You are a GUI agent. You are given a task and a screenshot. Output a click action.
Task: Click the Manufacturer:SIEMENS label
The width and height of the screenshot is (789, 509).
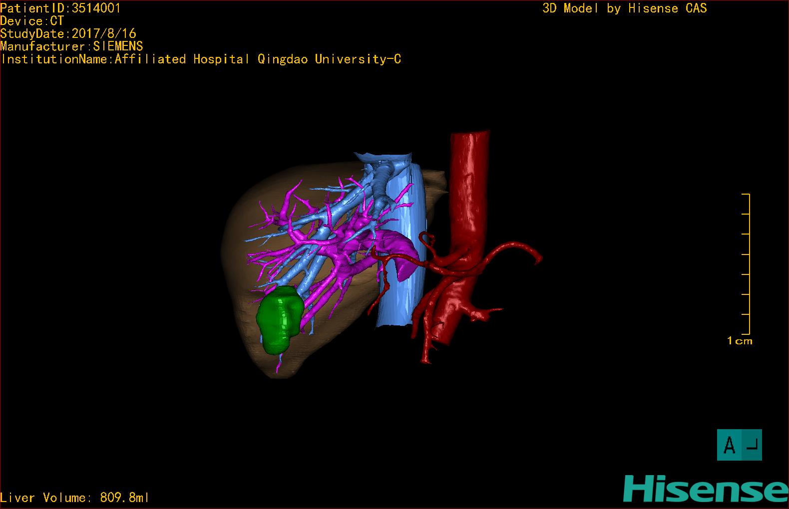coord(71,46)
